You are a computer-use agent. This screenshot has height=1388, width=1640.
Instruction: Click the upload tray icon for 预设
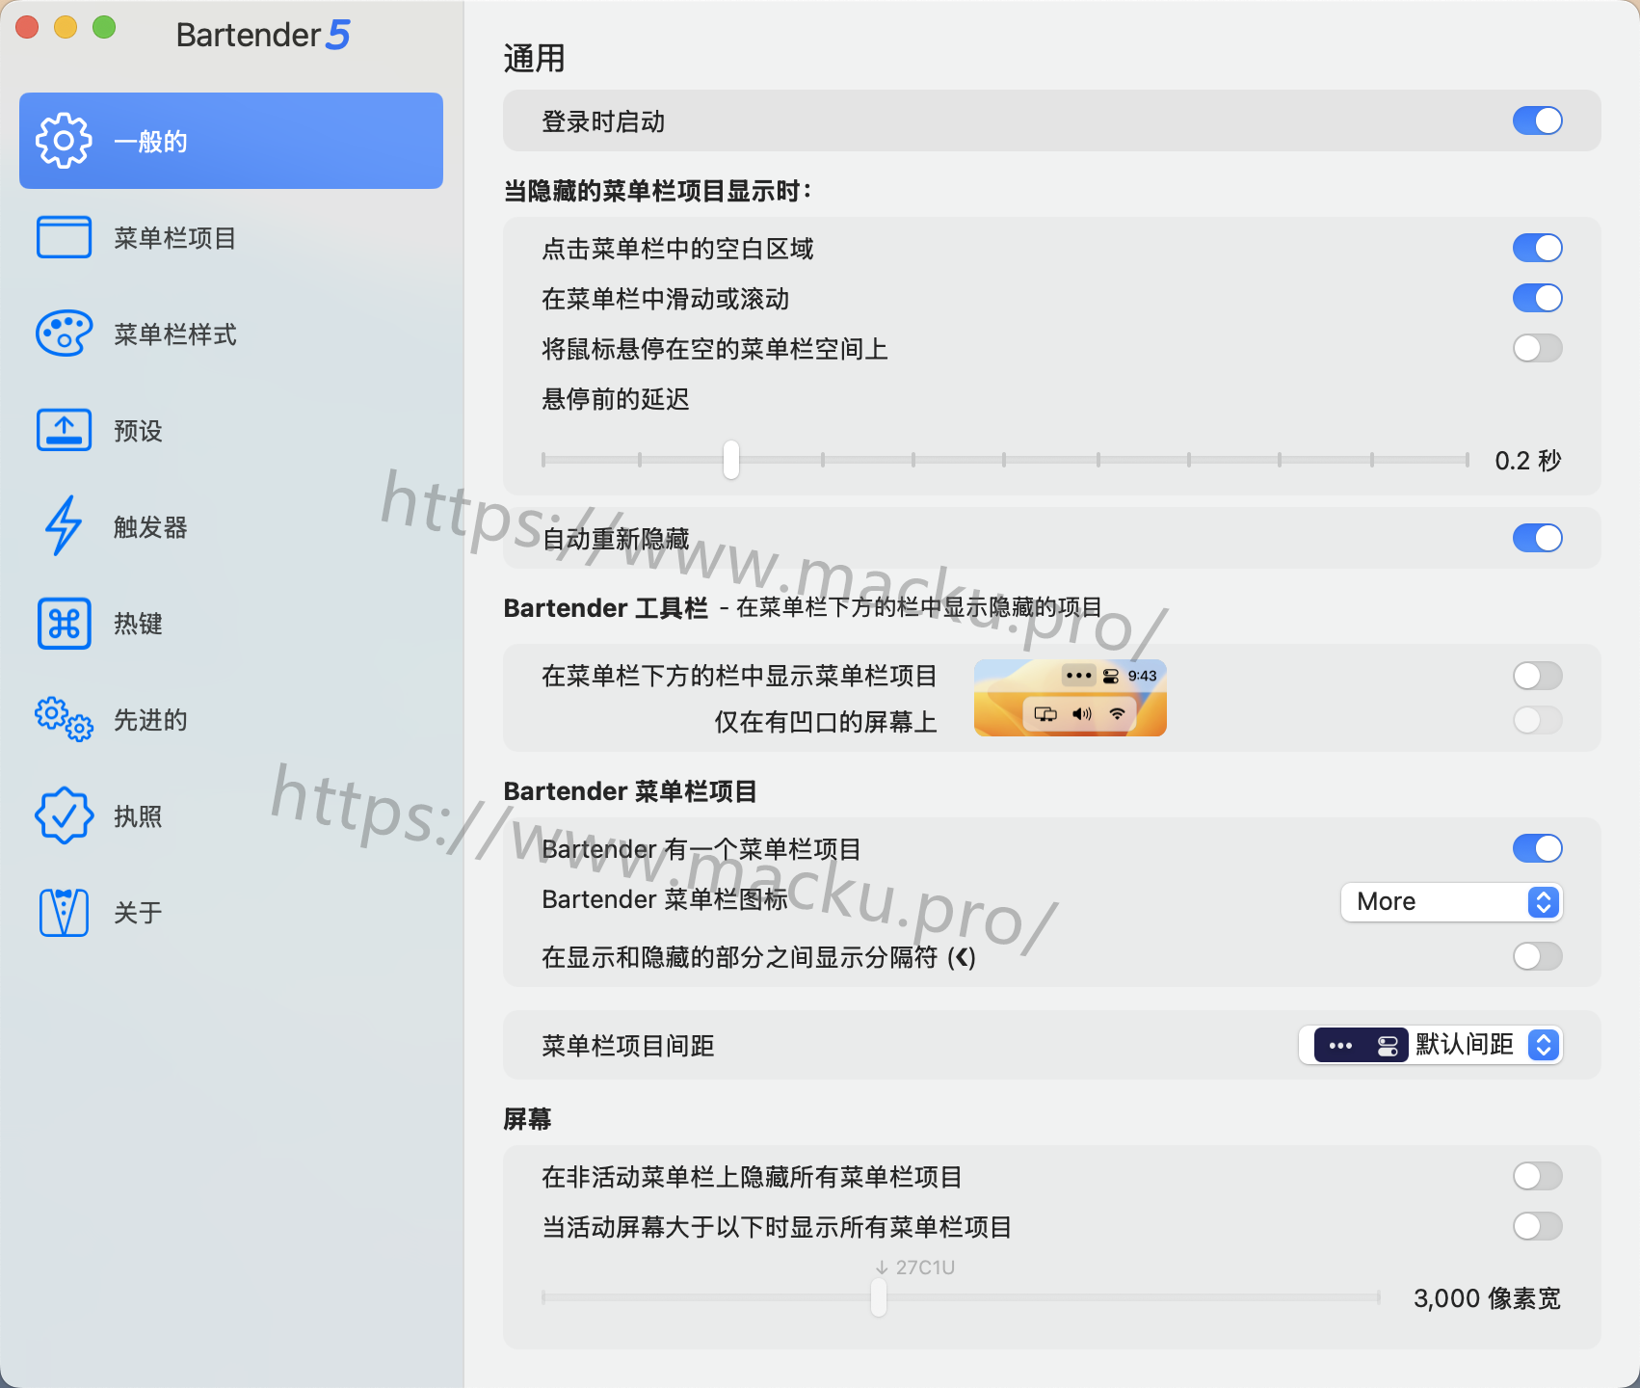coord(64,430)
